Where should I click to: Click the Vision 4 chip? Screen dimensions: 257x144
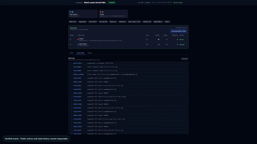167,22
